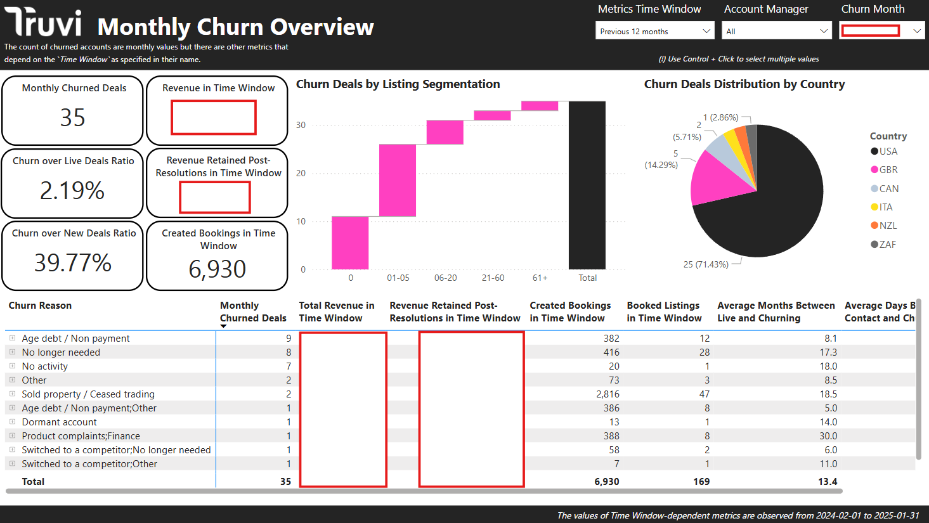The height and width of the screenshot is (523, 929).
Task: Click the table's horizontal scrollbar
Action: pos(424,491)
